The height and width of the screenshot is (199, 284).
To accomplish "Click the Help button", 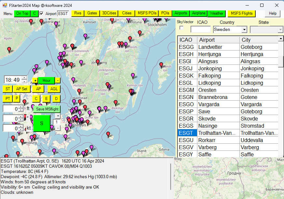I will coord(273,13).
